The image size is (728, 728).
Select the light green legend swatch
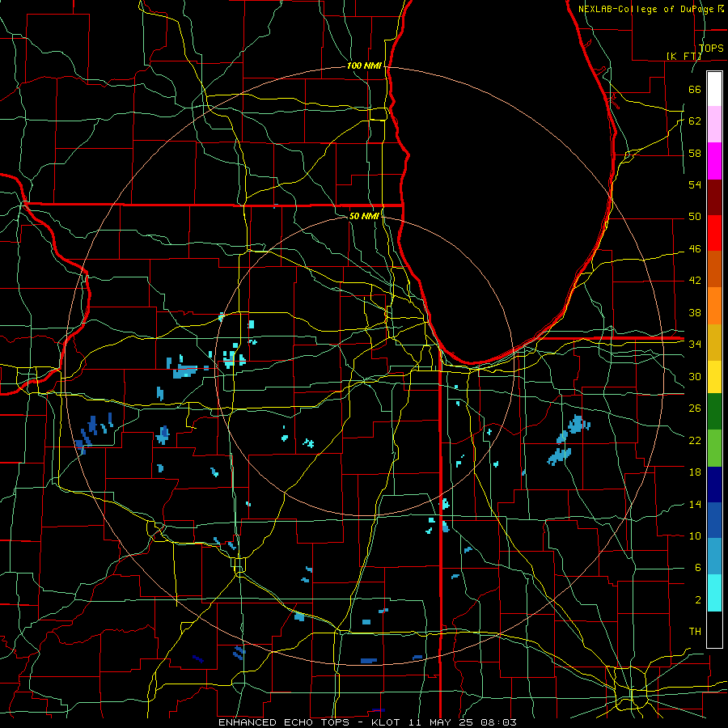[x=714, y=448]
